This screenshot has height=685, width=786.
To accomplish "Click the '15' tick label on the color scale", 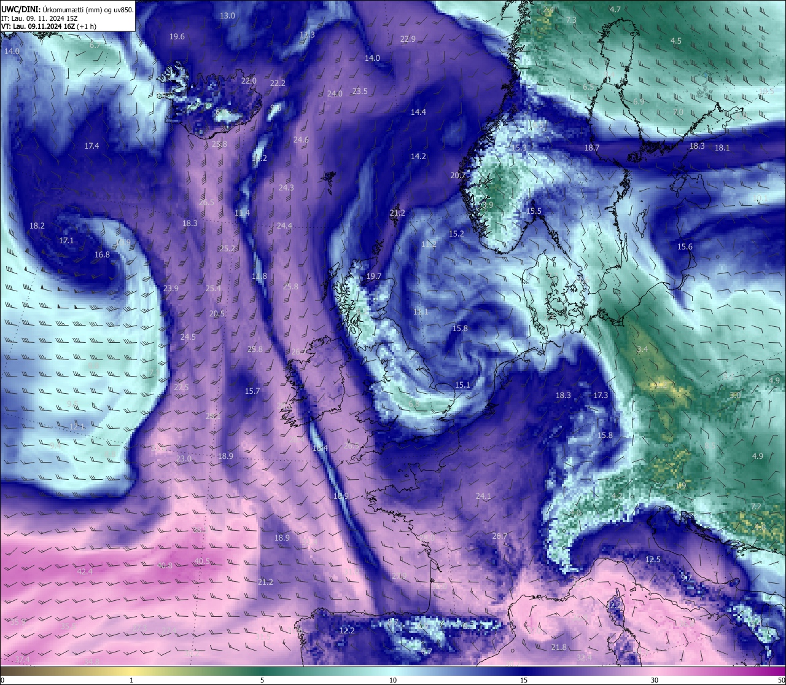I will click(x=524, y=680).
